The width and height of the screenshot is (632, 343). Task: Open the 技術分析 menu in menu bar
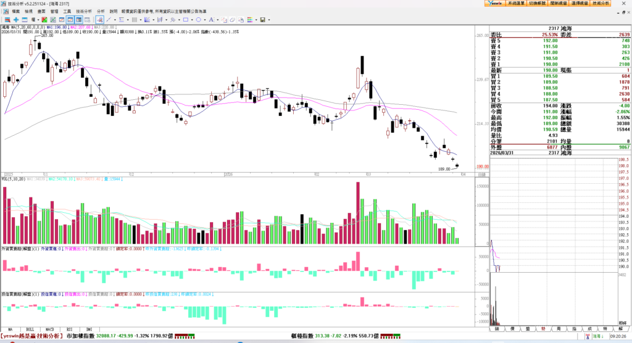point(84,11)
